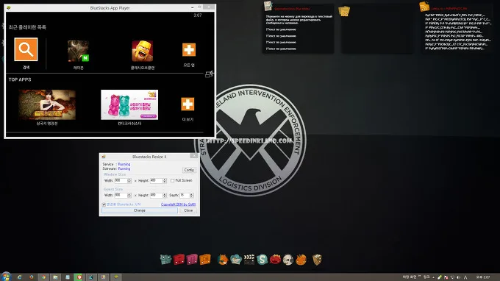
Task: Toggle the start-Bluestacks checkbox above Change
Action: click(x=104, y=204)
